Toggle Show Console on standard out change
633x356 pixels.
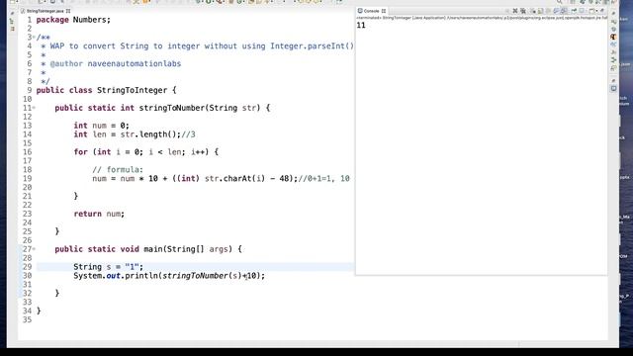coord(556,11)
